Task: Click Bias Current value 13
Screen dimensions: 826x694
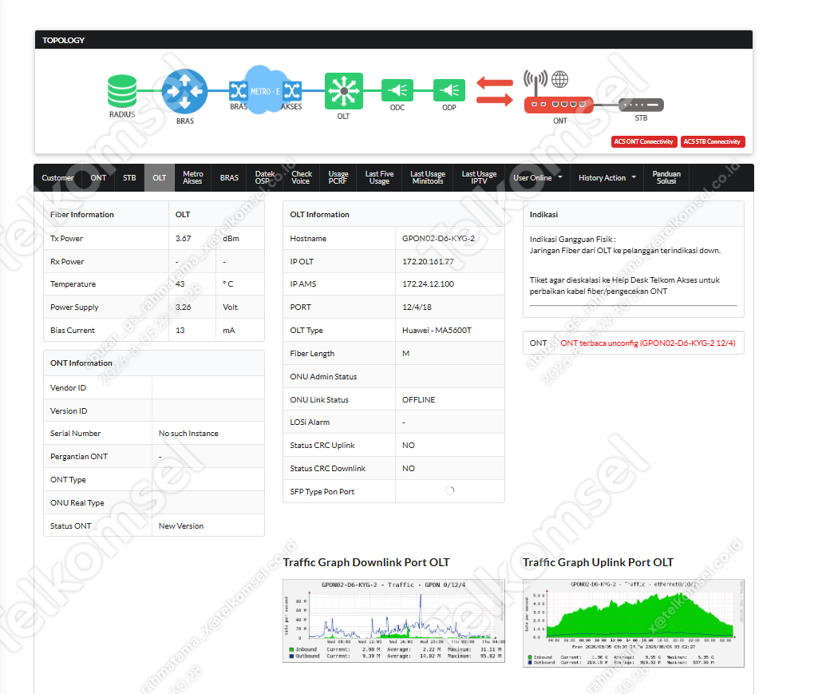Action: tap(180, 331)
